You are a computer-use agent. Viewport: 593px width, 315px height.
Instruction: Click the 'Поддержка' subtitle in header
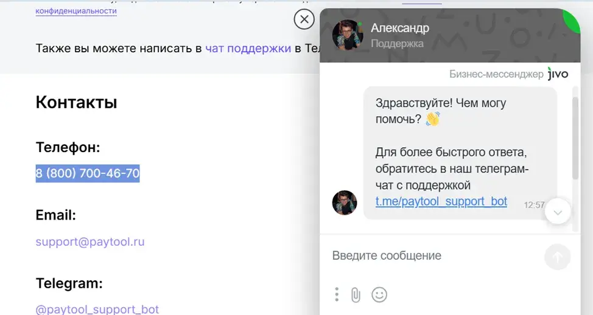pyautogui.click(x=397, y=44)
